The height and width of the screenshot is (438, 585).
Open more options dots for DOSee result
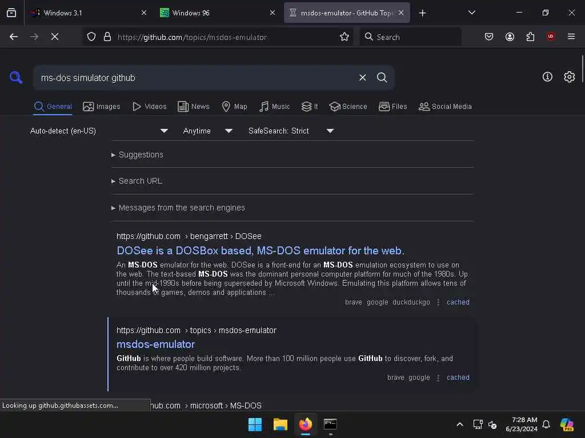pos(438,302)
